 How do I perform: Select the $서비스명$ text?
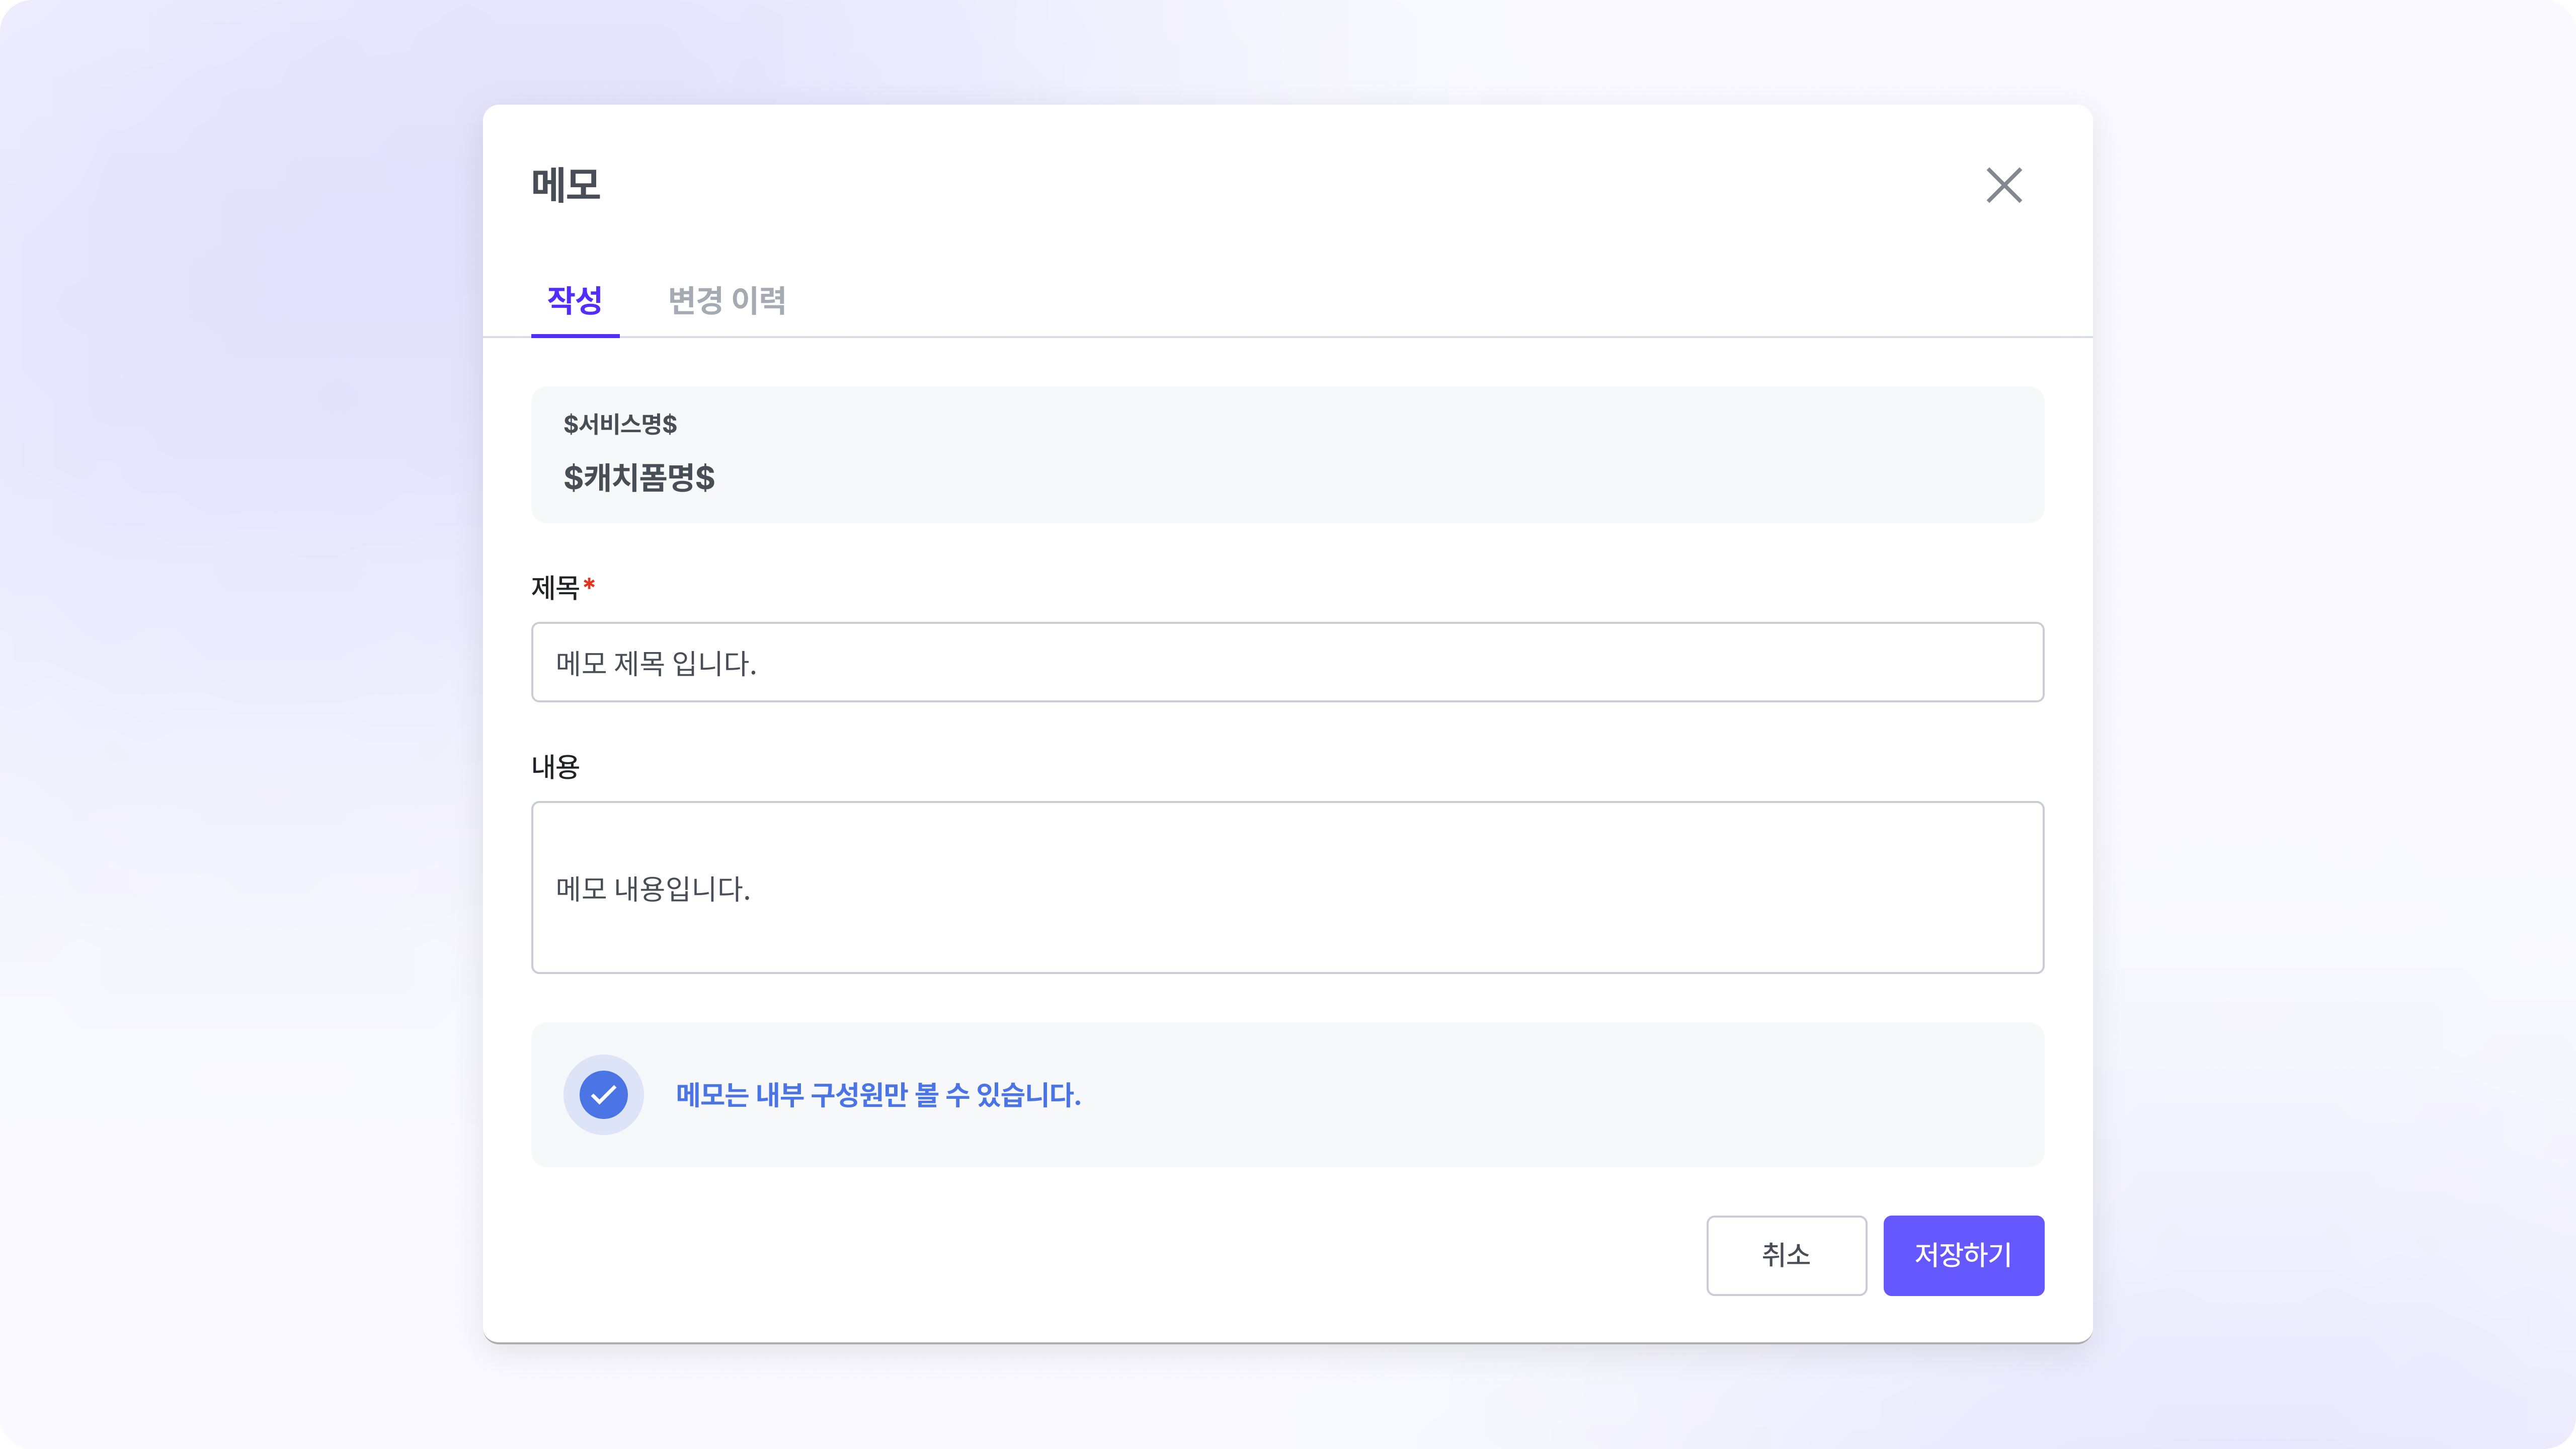pyautogui.click(x=620, y=424)
